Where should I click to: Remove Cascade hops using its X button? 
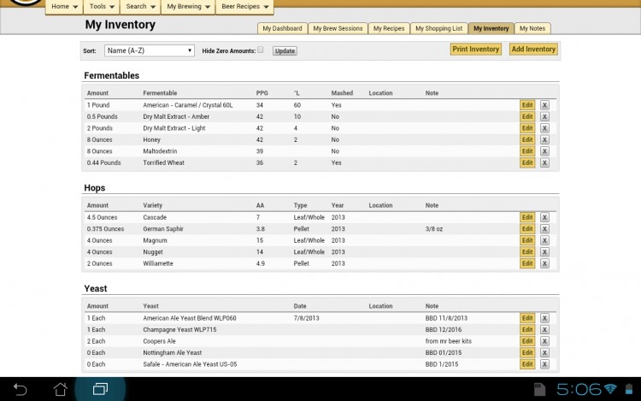tap(544, 217)
